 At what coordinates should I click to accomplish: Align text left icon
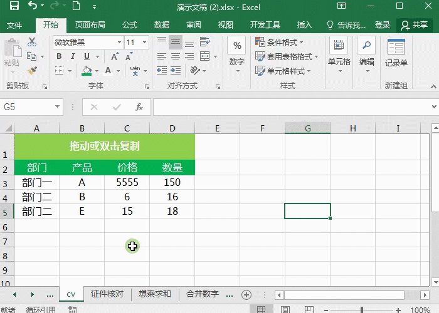162,57
